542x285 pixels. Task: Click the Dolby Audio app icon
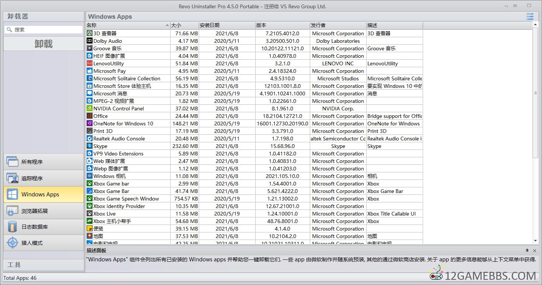(x=90, y=41)
